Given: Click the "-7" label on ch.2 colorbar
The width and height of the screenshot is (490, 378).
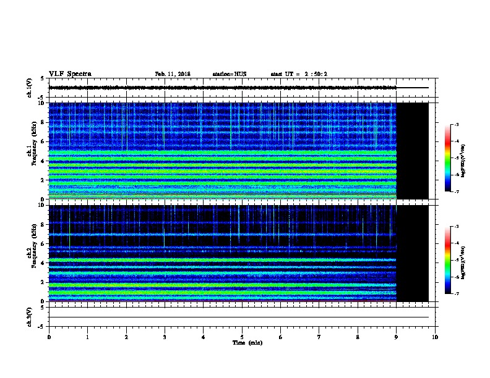Looking at the screenshot, I should coord(456,293).
